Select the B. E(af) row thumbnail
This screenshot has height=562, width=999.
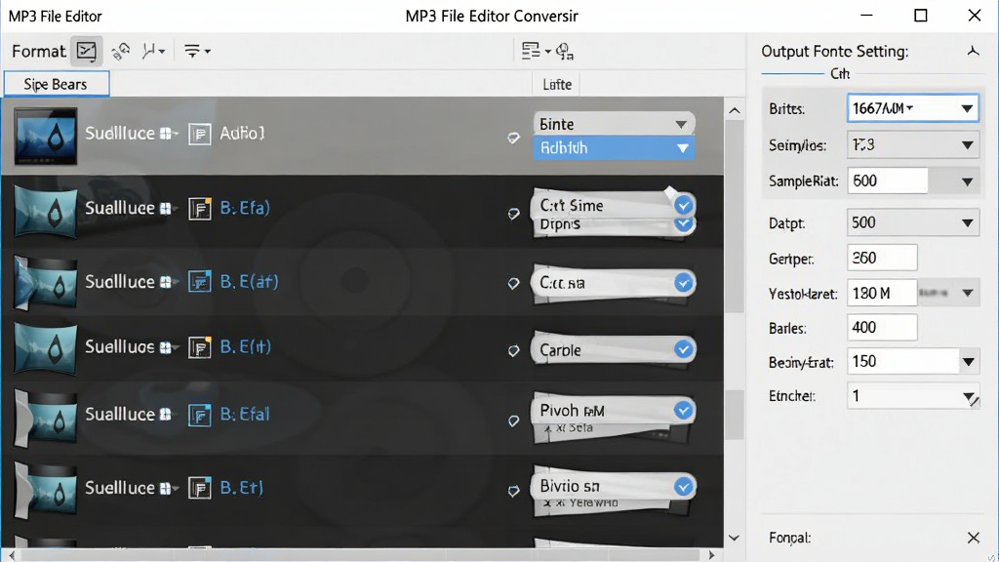pos(45,284)
